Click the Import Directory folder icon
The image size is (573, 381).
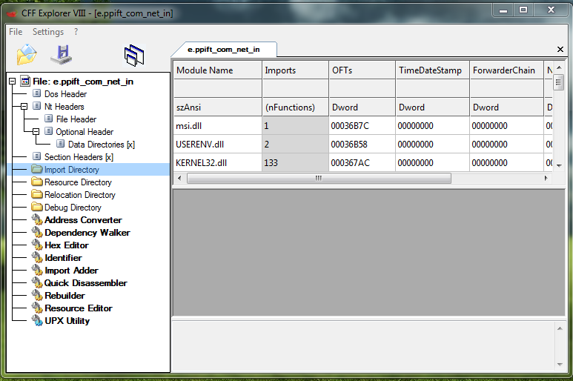pos(37,169)
